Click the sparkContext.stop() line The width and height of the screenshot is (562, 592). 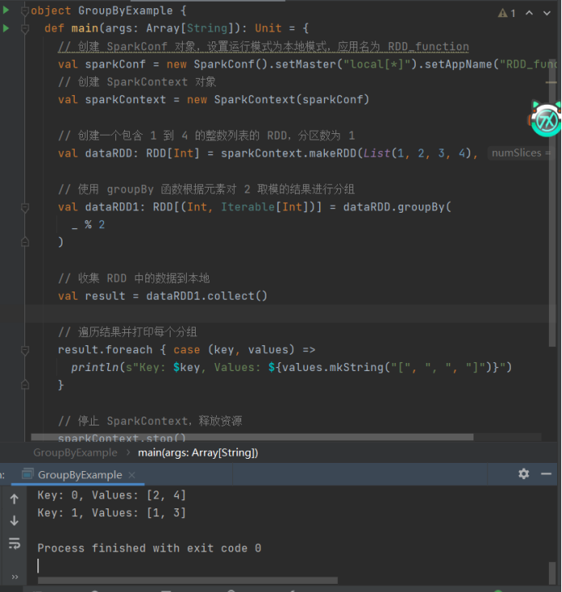click(x=122, y=437)
